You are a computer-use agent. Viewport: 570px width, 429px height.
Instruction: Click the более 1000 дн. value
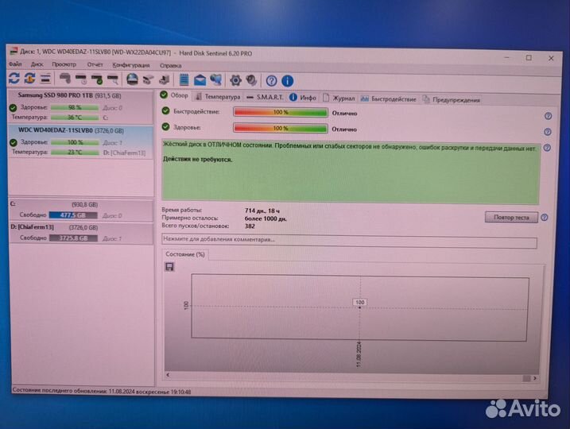pos(266,218)
